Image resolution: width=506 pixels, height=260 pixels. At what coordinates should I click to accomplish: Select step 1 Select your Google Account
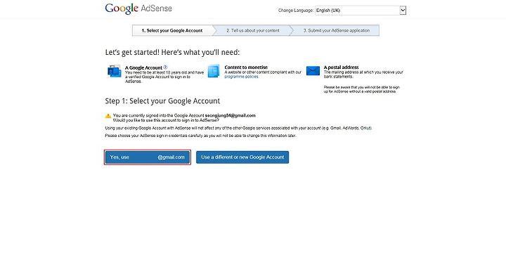[172, 31]
